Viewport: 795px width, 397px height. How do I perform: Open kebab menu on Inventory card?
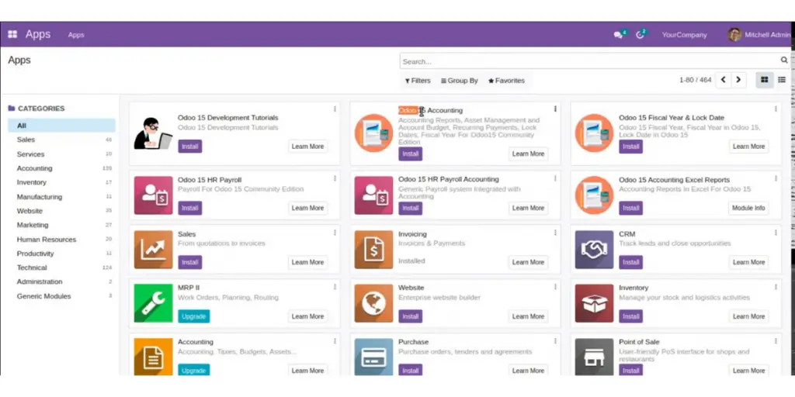[x=776, y=287]
